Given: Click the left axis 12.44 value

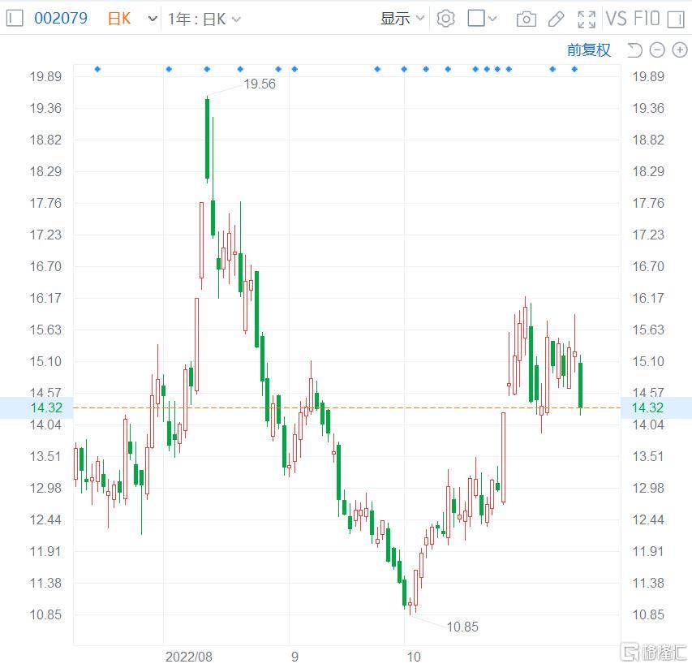Looking at the screenshot, I should (45, 519).
